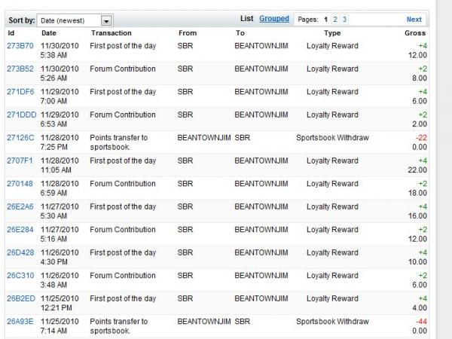Open transaction 270148
The height and width of the screenshot is (339, 452).
click(20, 184)
